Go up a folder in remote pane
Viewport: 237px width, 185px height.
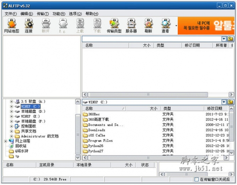coord(230,39)
